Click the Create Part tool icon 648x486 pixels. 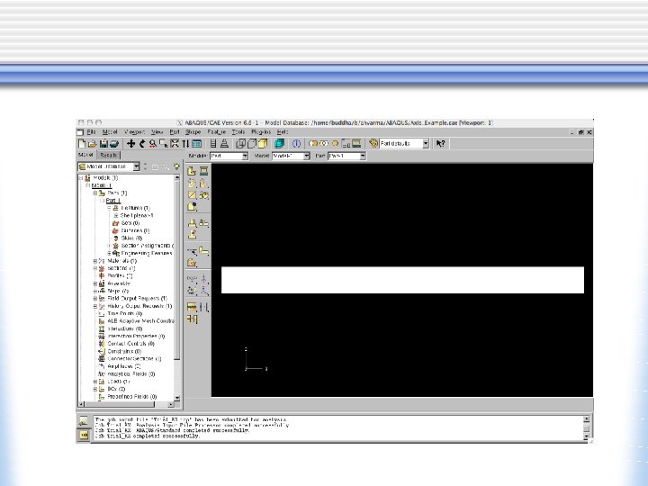[192, 171]
